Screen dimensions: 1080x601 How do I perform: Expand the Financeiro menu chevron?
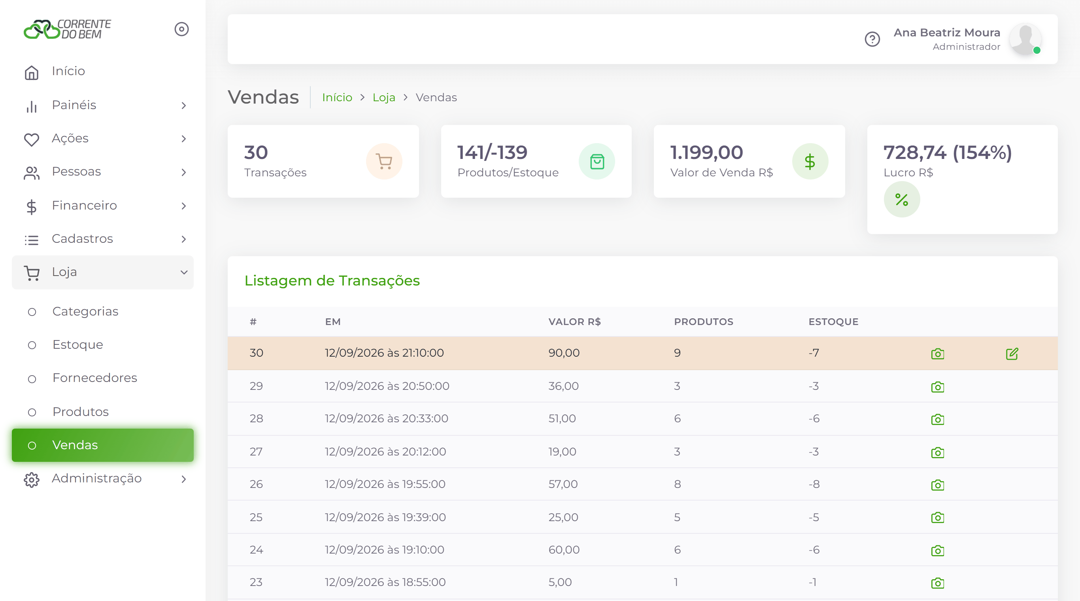pos(184,206)
